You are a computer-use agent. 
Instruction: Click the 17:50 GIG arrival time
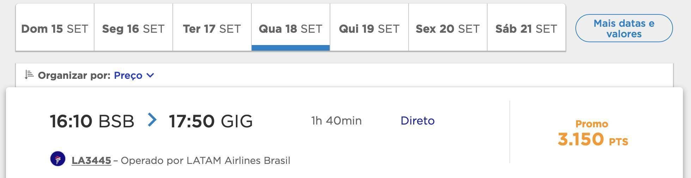(211, 121)
